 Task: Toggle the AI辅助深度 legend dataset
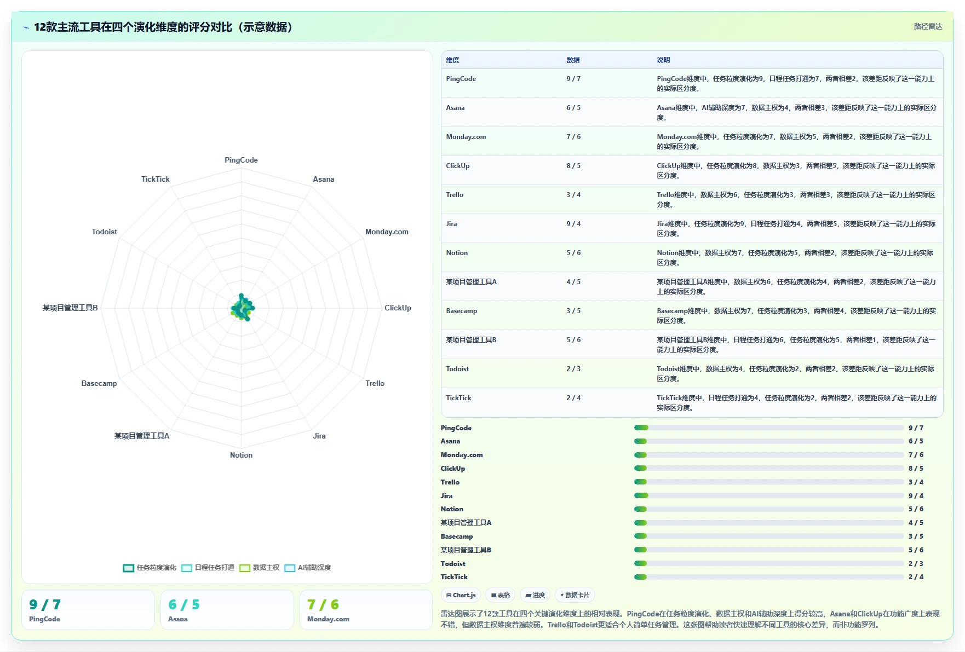point(308,568)
